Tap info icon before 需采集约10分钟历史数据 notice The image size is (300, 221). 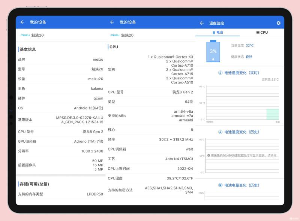[x=208, y=155]
